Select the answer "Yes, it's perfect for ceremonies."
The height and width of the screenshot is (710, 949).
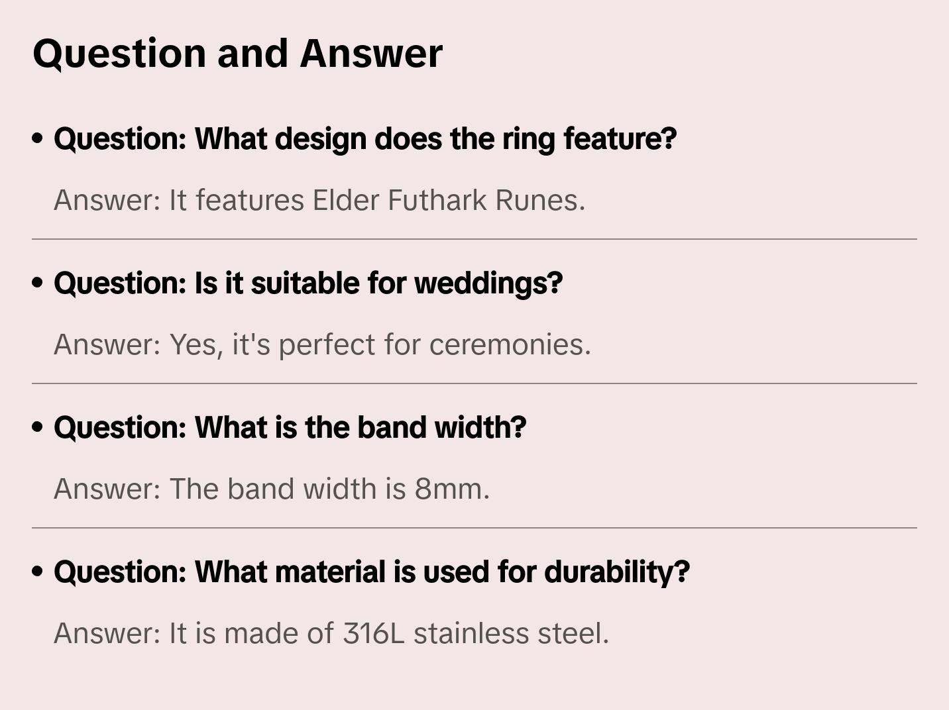tap(322, 345)
